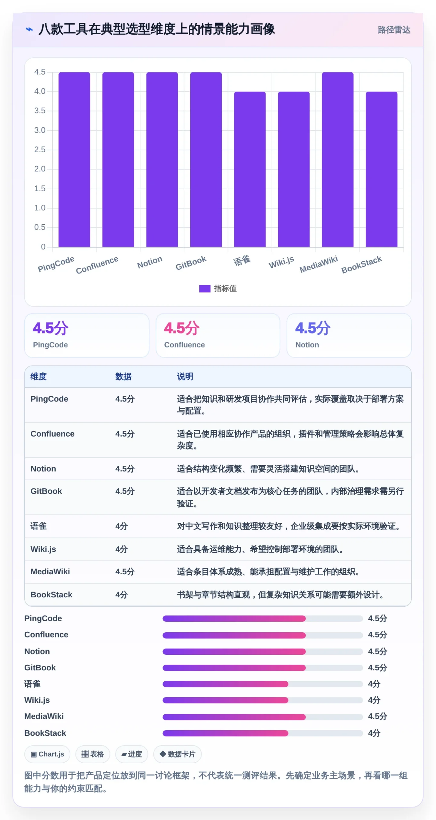Viewport: 436px width, 820px height.
Task: Select the 语雀 bar in the chart
Action: click(x=250, y=169)
